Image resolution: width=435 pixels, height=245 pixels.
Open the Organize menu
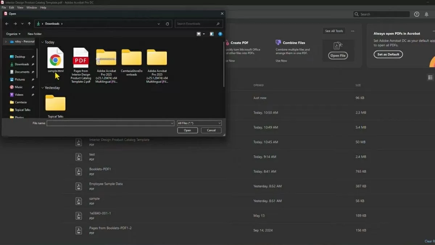[13, 34]
